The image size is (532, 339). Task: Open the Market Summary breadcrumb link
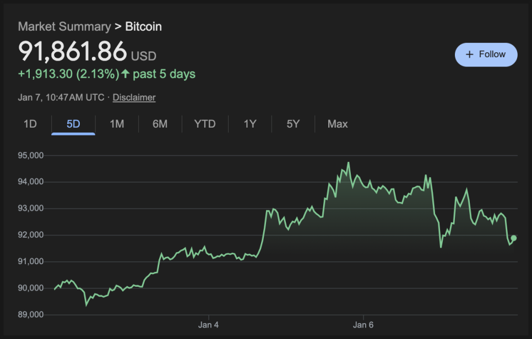(64, 26)
